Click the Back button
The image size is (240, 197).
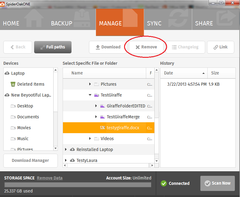[x=18, y=47]
